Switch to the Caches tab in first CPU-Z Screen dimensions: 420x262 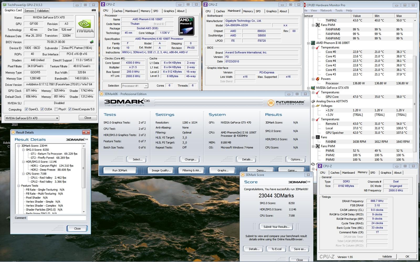[x=118, y=11]
